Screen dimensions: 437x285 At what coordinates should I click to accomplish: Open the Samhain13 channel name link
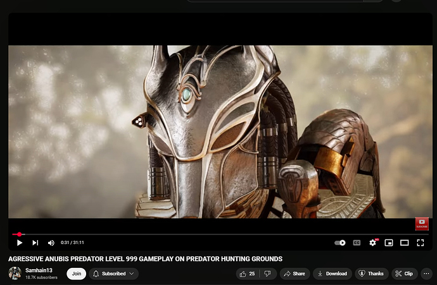click(39, 270)
